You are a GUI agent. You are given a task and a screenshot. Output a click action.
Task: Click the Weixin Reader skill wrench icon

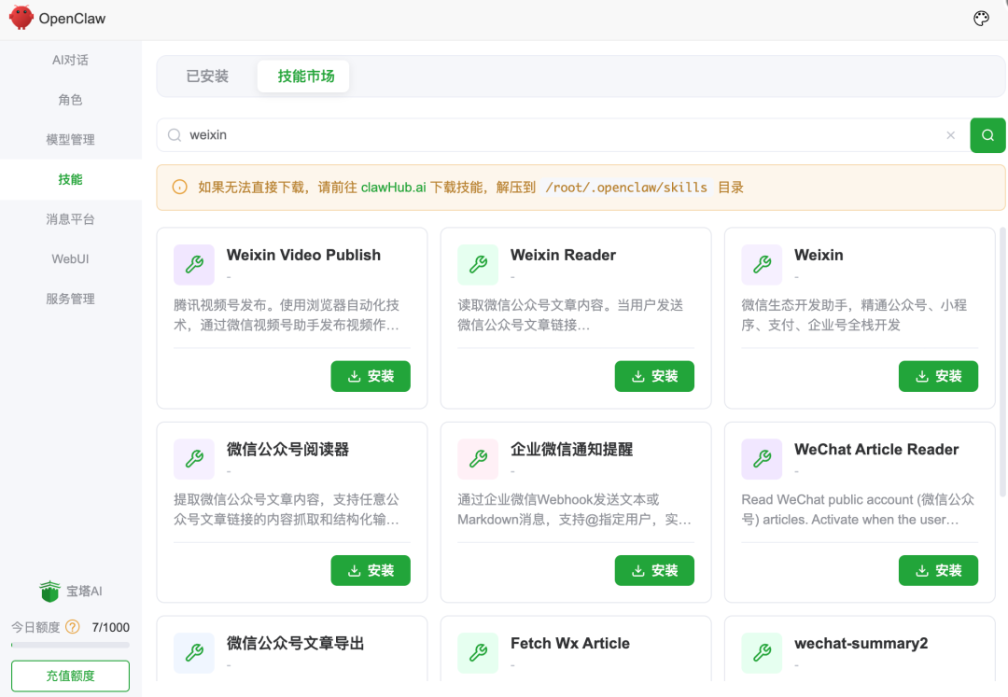click(478, 264)
